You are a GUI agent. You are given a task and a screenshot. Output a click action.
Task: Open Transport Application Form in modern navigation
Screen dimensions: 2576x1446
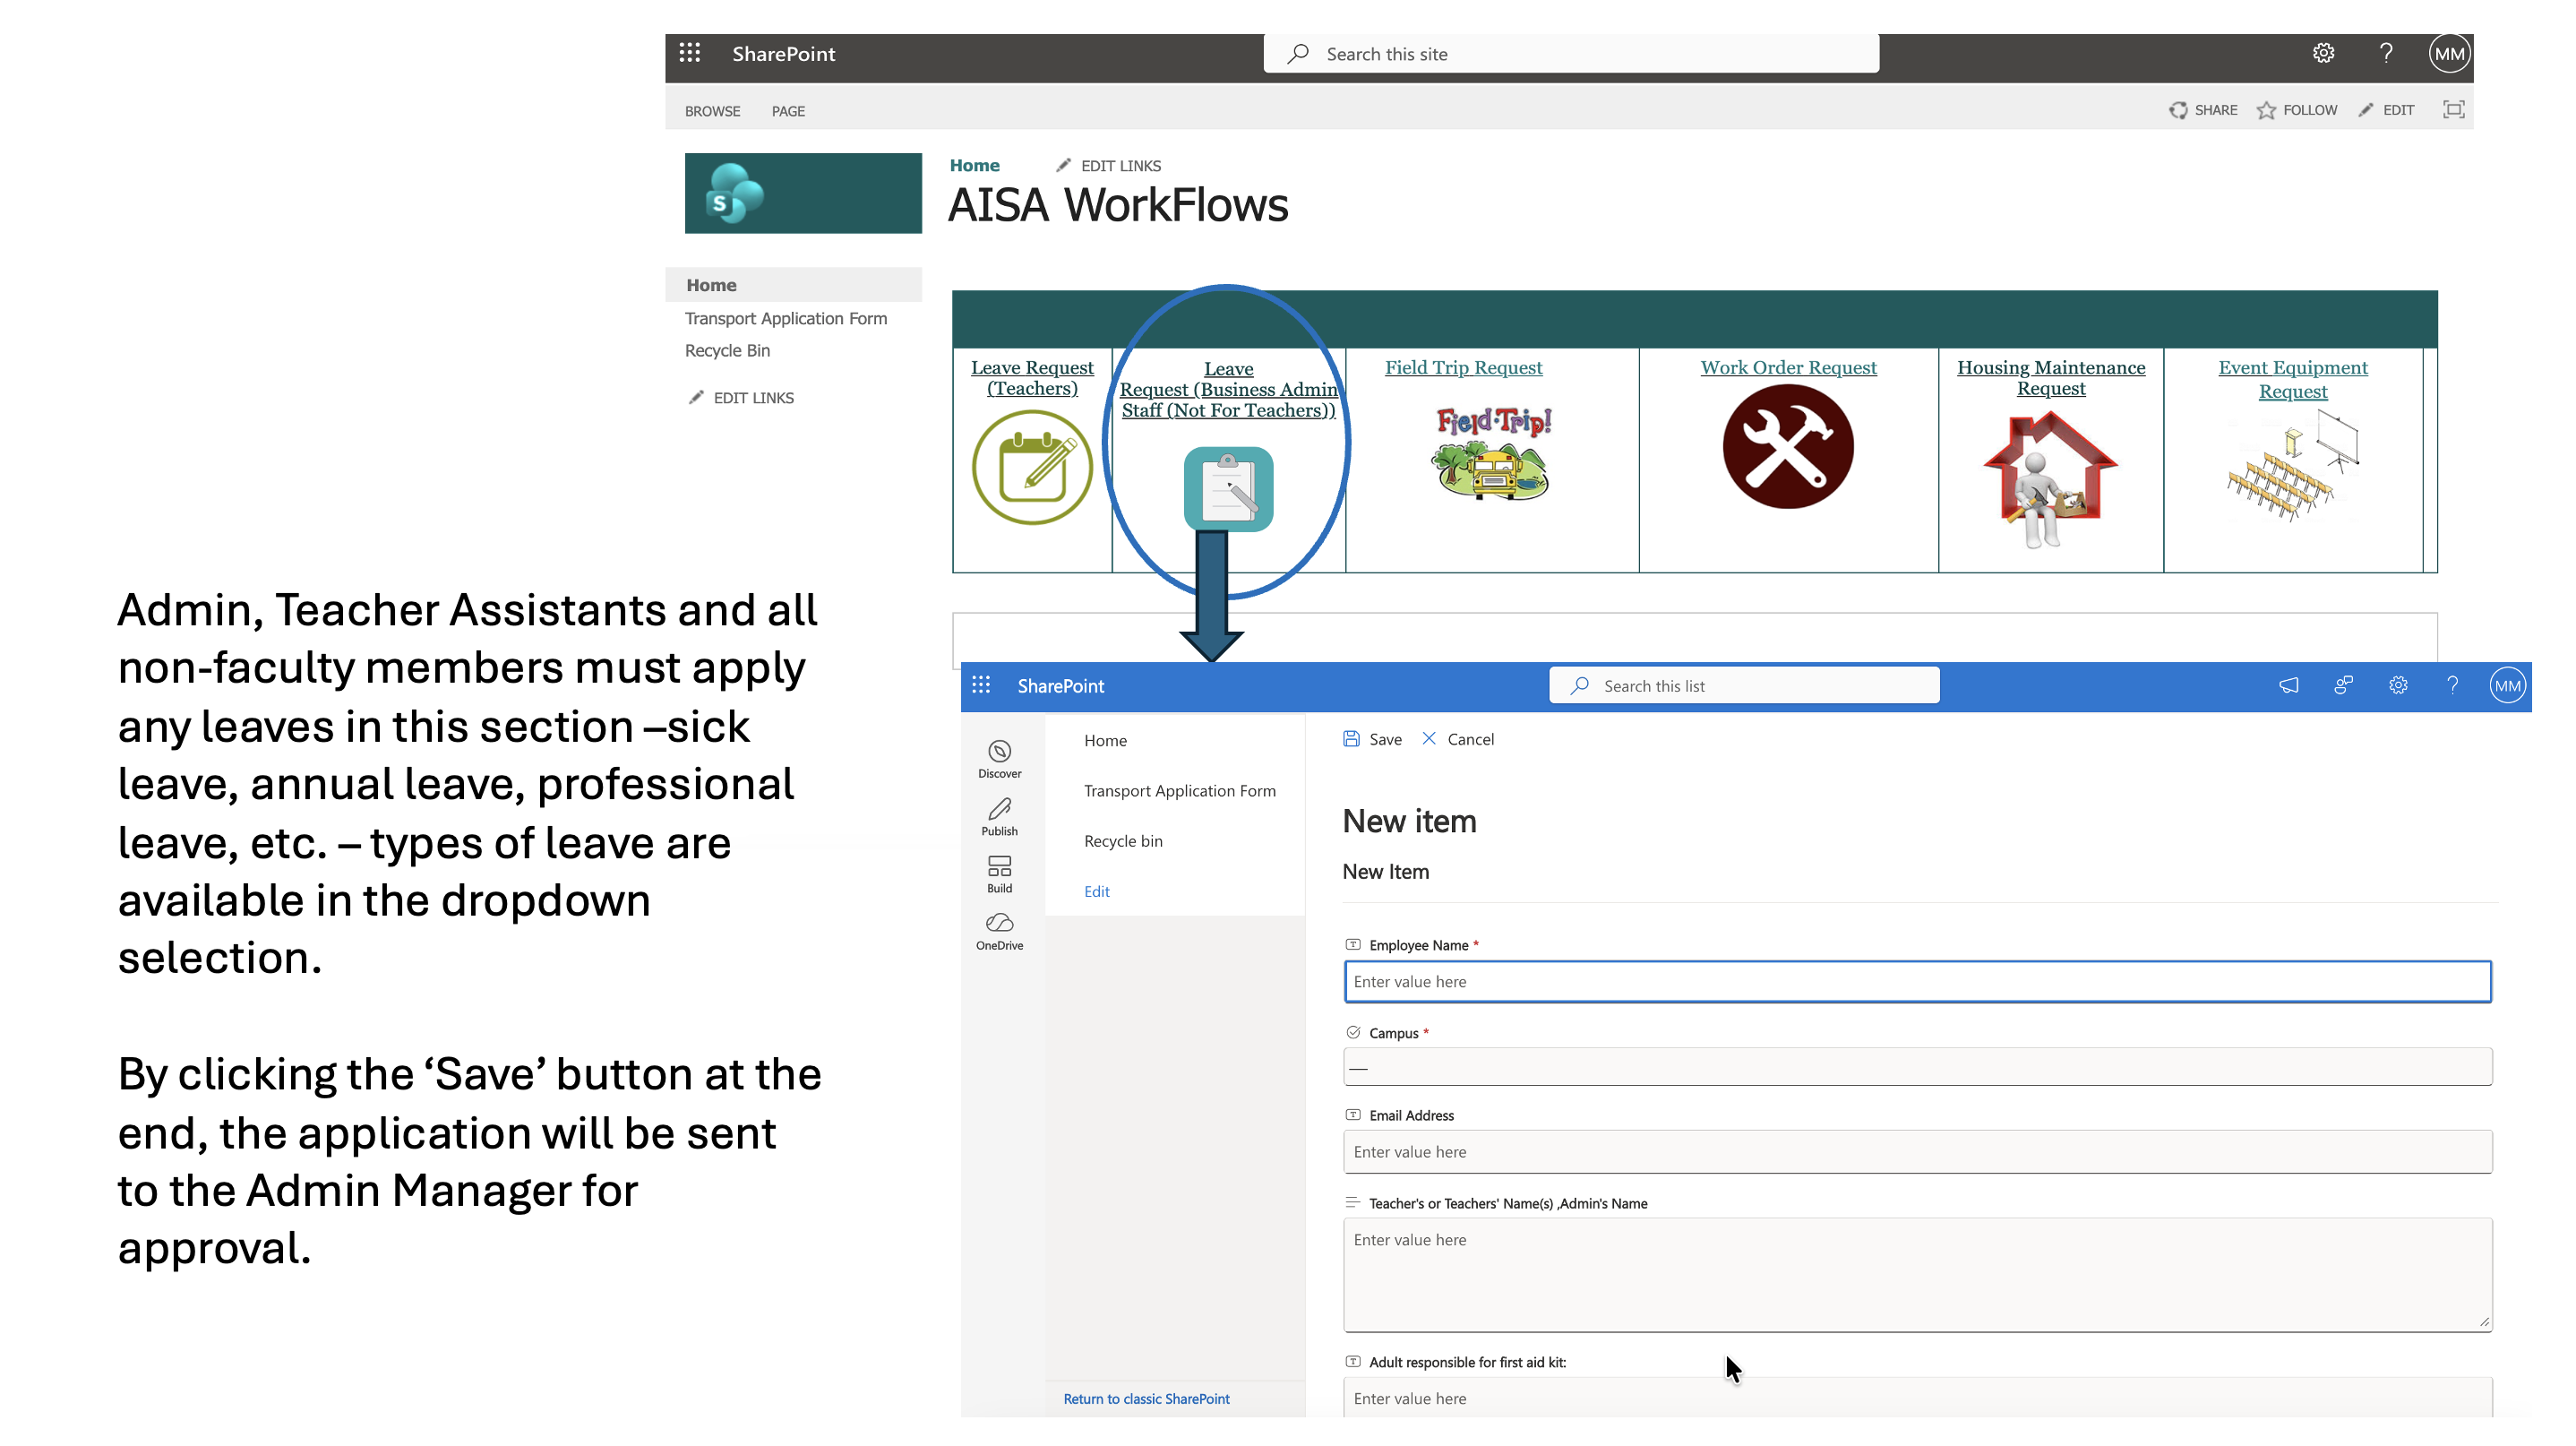(1179, 790)
